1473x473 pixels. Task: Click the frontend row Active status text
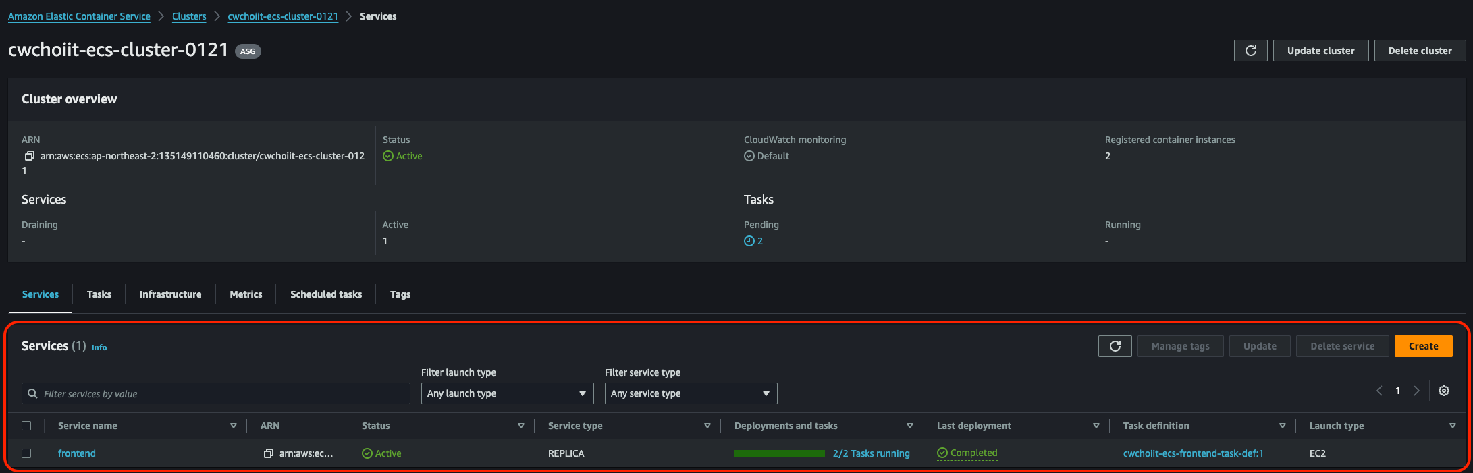(x=388, y=453)
